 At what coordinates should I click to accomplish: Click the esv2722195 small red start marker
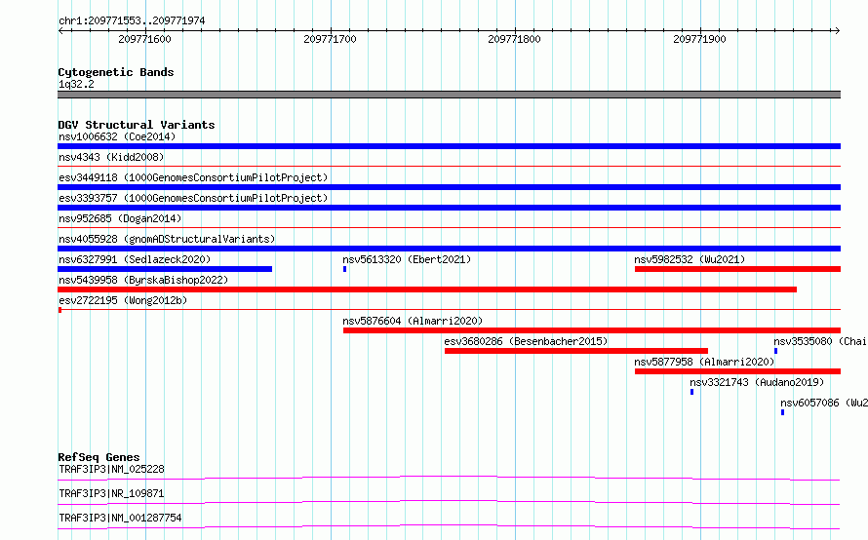pyautogui.click(x=59, y=310)
